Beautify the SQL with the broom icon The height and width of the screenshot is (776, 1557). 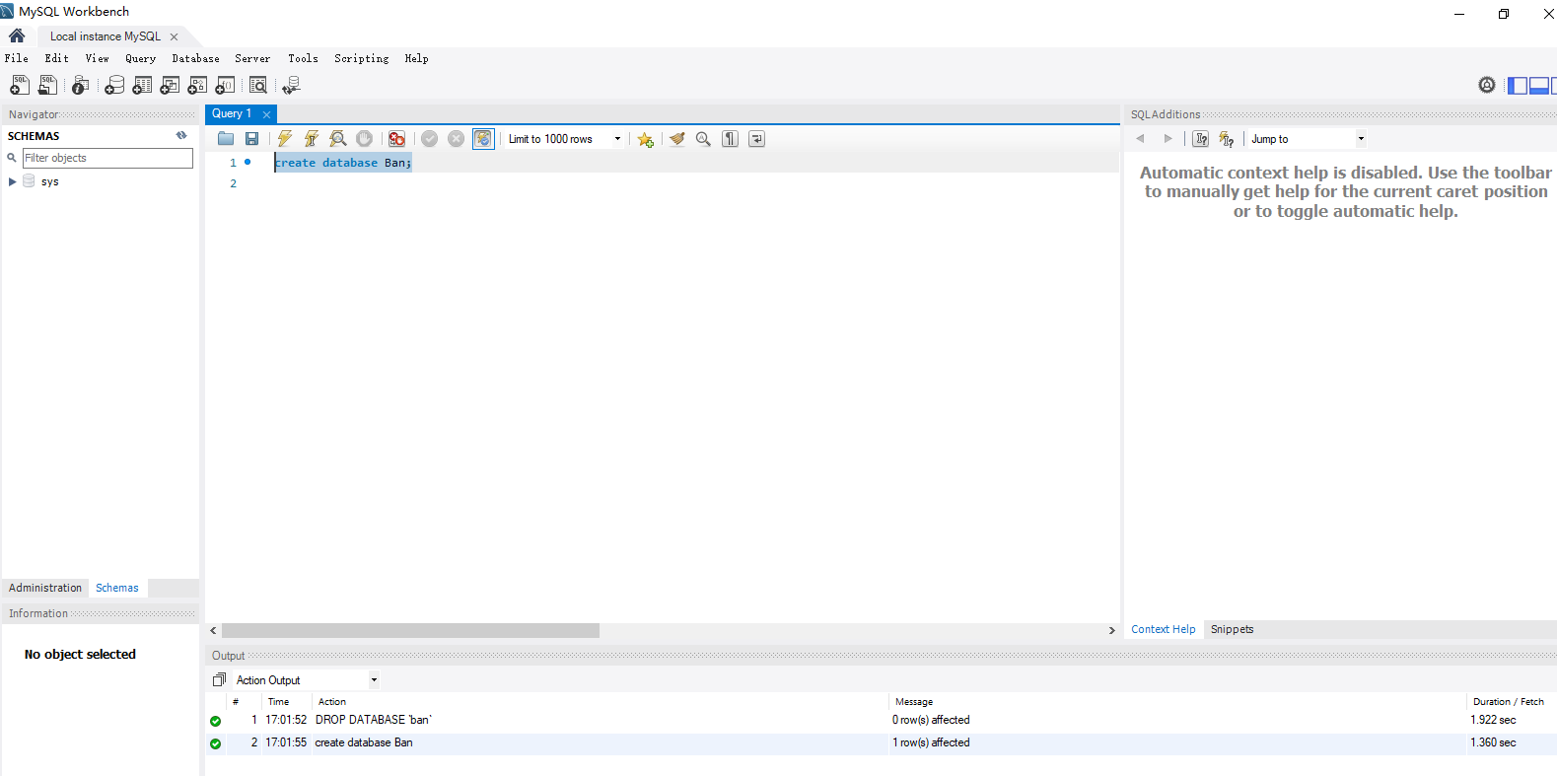[676, 139]
